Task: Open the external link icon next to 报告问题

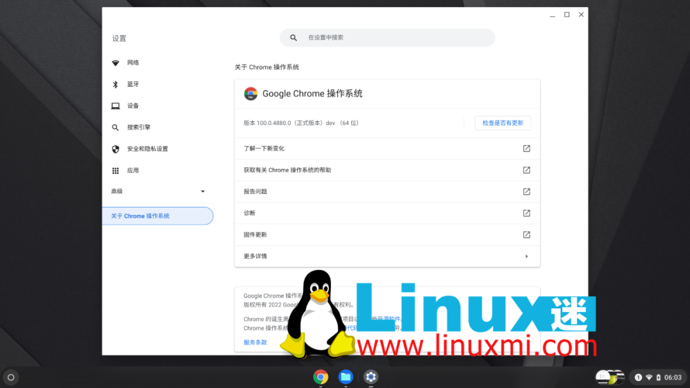Action: [x=526, y=191]
